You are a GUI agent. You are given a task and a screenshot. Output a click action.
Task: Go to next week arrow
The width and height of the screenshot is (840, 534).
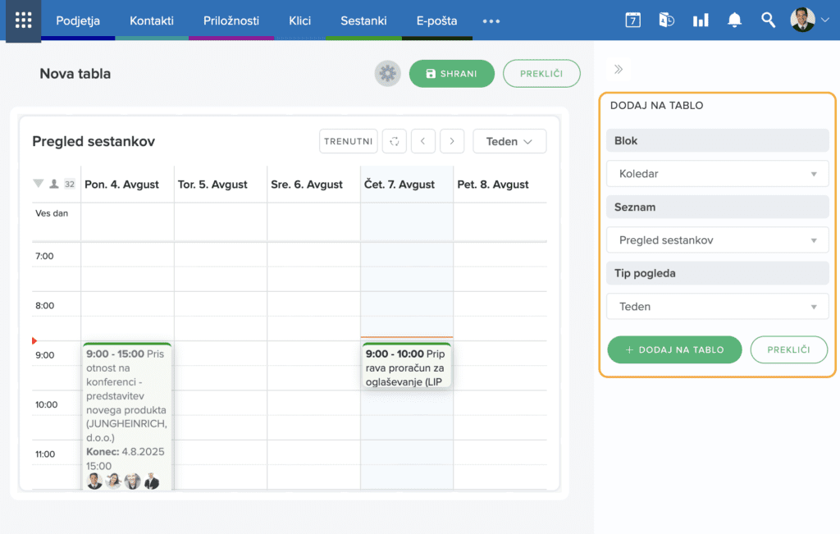(x=452, y=141)
